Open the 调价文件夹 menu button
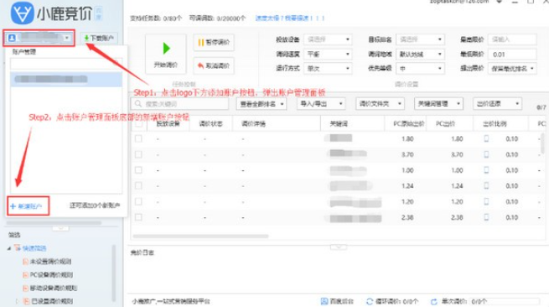Image resolution: width=549 pixels, height=307 pixels. tap(380, 104)
